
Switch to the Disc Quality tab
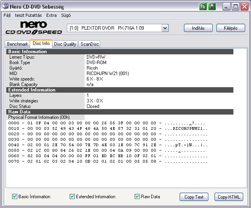point(65,44)
